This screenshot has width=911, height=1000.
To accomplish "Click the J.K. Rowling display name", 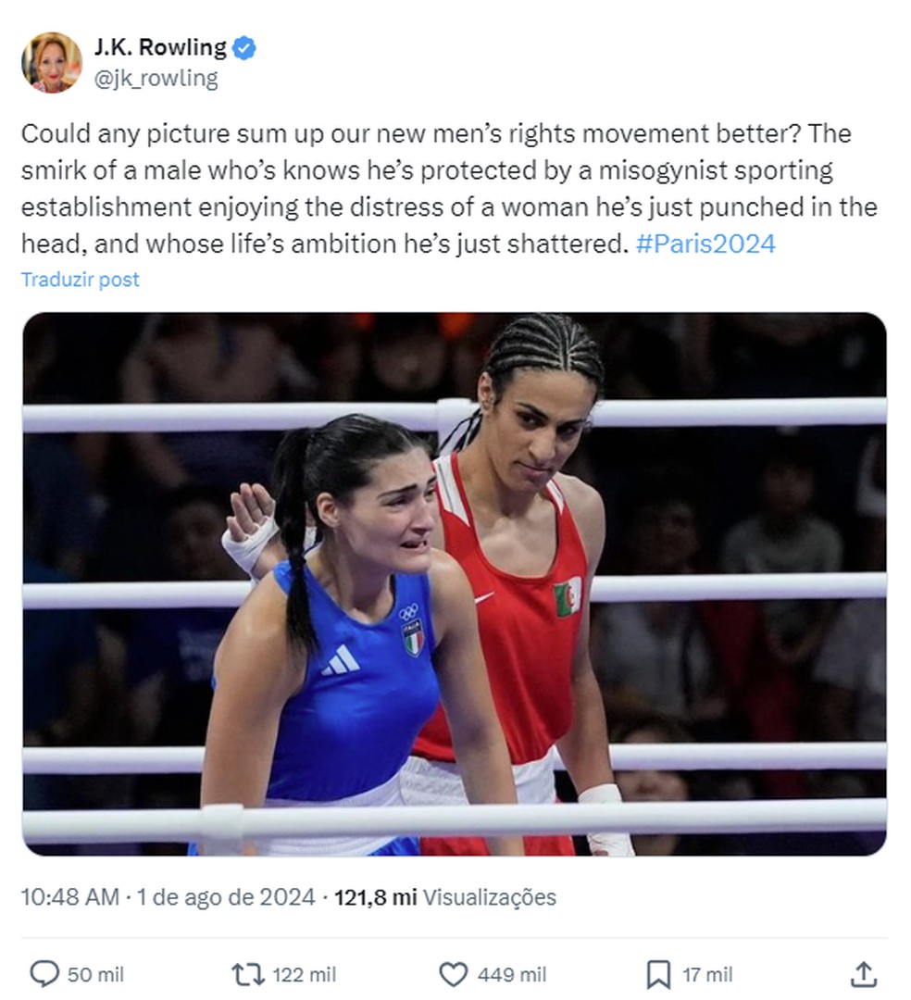I will (159, 47).
